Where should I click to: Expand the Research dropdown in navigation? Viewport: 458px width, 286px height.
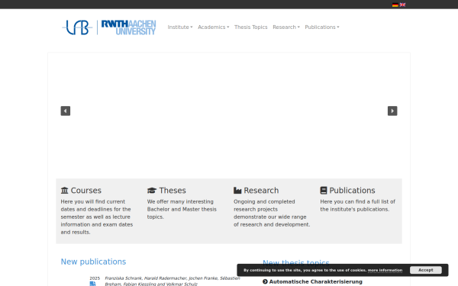point(286,27)
